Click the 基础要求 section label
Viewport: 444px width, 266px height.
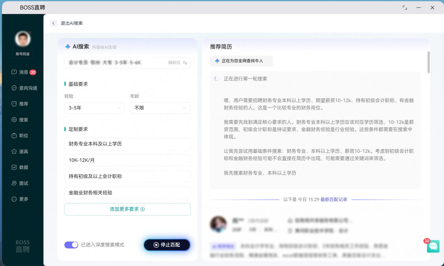[x=78, y=84]
